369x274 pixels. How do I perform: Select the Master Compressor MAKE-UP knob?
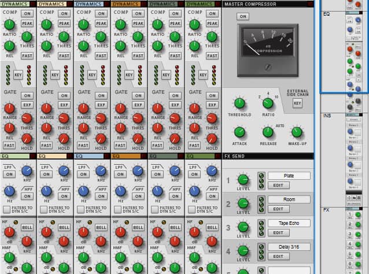297,132
